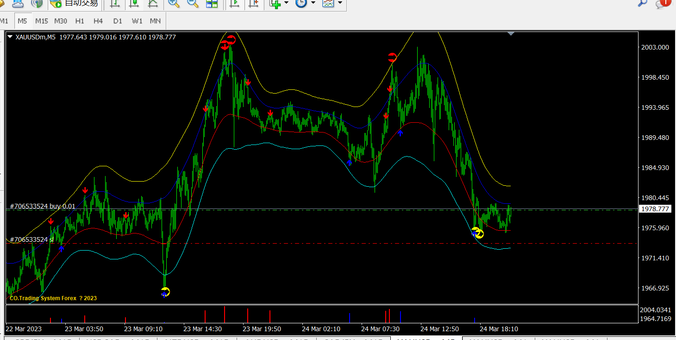Click the 23 Mar 19:50 time label
676x340 pixels.
pyautogui.click(x=262, y=329)
